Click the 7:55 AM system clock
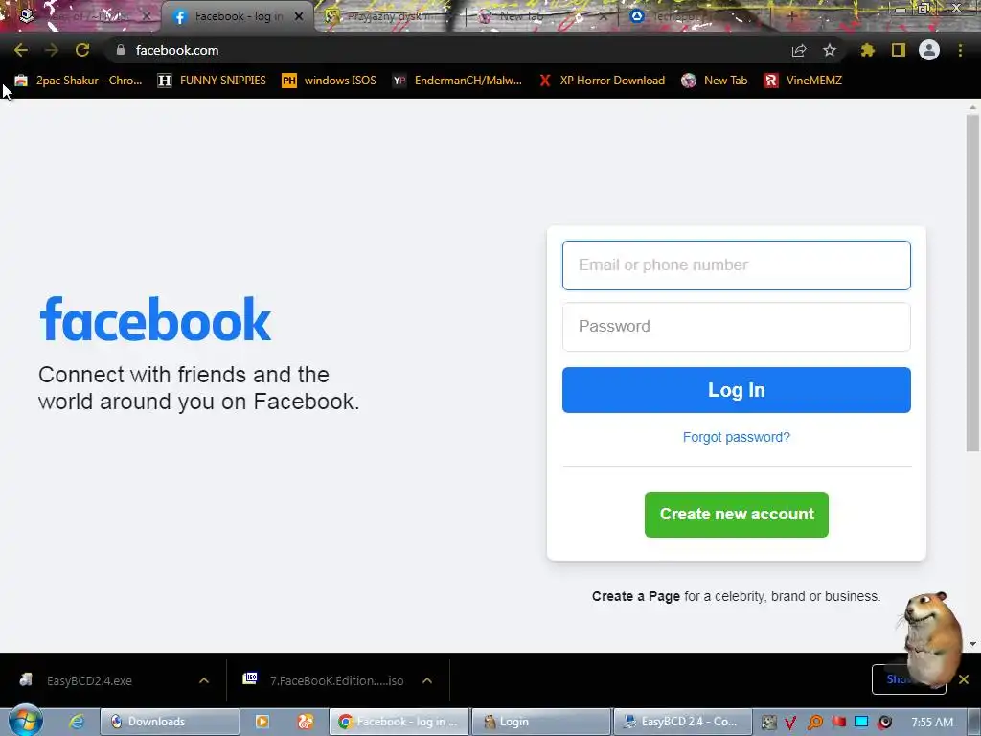The image size is (981, 736). click(932, 723)
